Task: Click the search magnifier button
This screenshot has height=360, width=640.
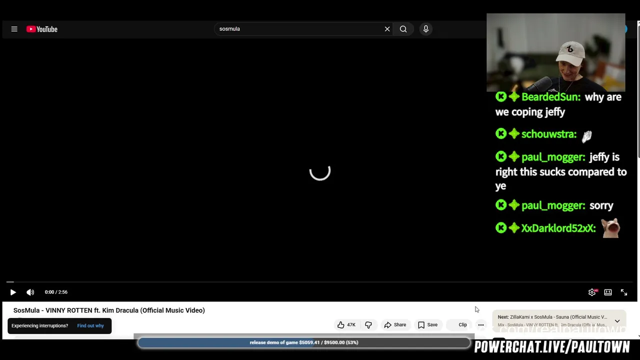Action: (403, 29)
